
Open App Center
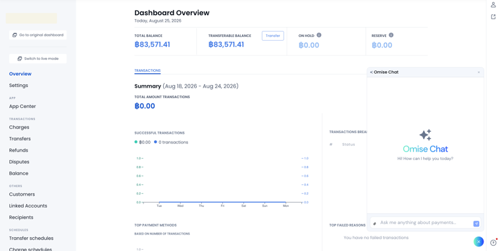click(x=22, y=106)
